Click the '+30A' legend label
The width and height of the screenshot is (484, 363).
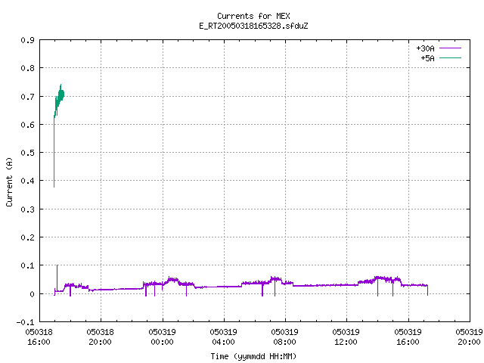[x=425, y=48]
